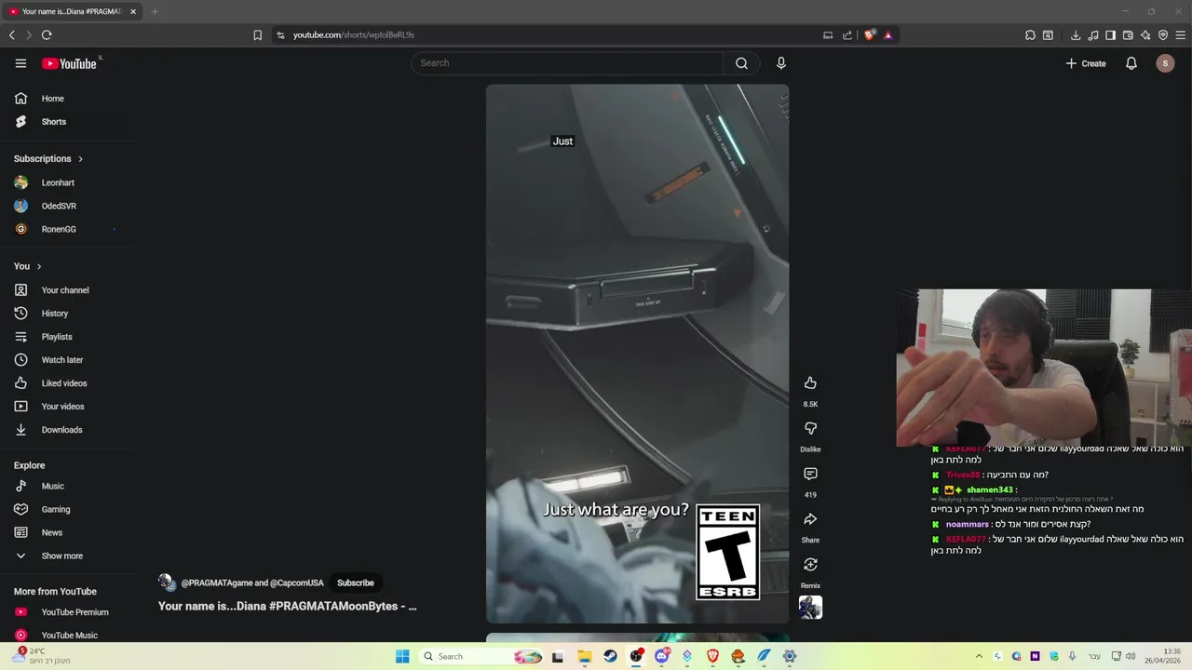Go back in browser history
This screenshot has height=670, width=1192.
tap(12, 35)
